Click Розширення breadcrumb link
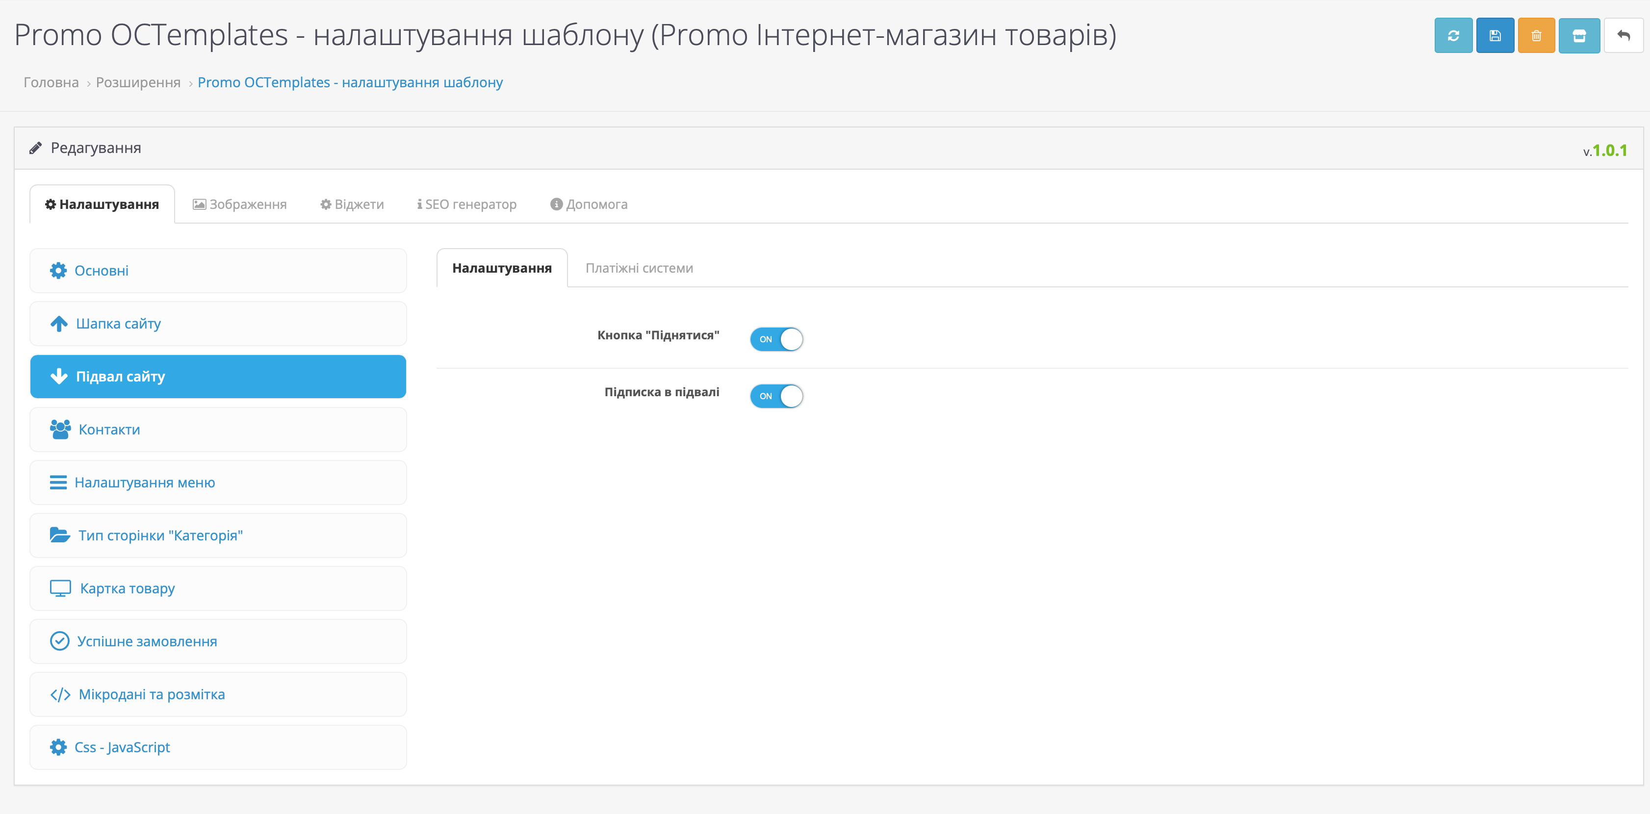This screenshot has width=1650, height=814. tap(138, 82)
